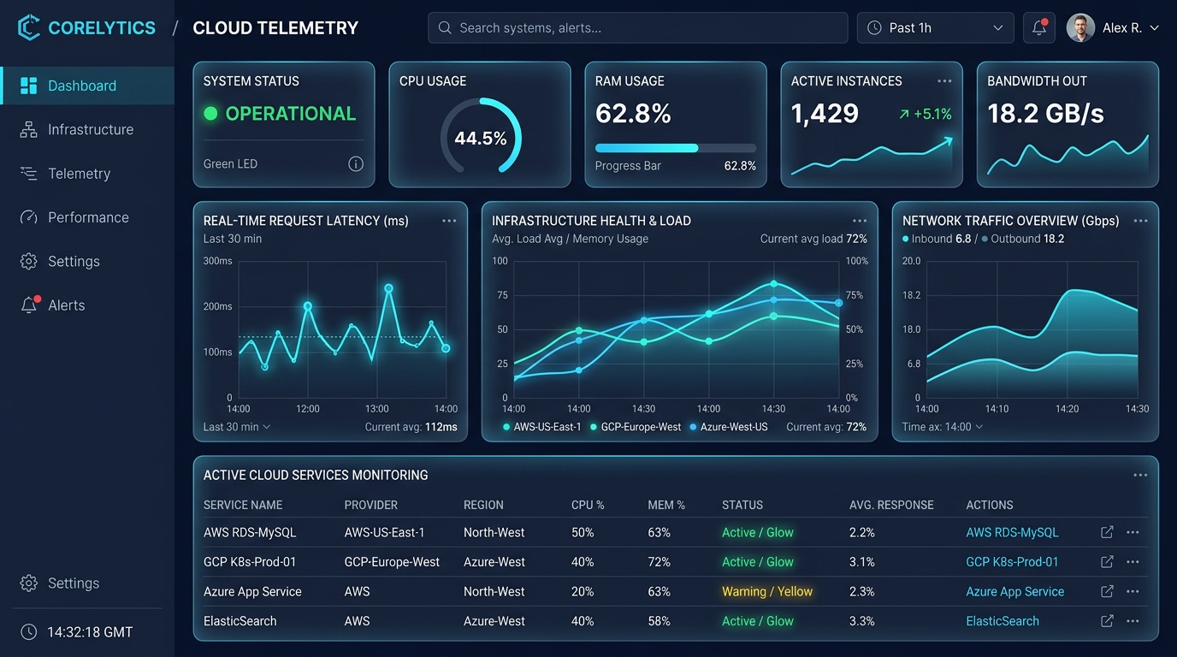1177x657 pixels.
Task: Sort table by STATUS column header
Action: coord(742,505)
